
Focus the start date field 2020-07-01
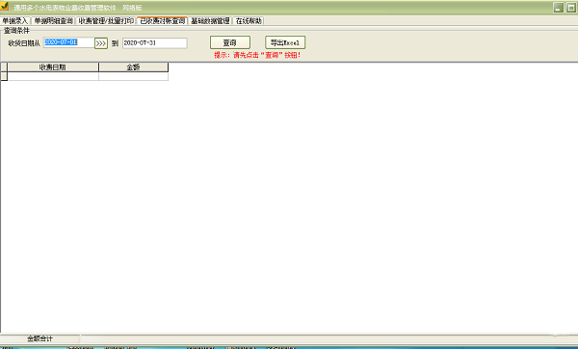pyautogui.click(x=68, y=42)
